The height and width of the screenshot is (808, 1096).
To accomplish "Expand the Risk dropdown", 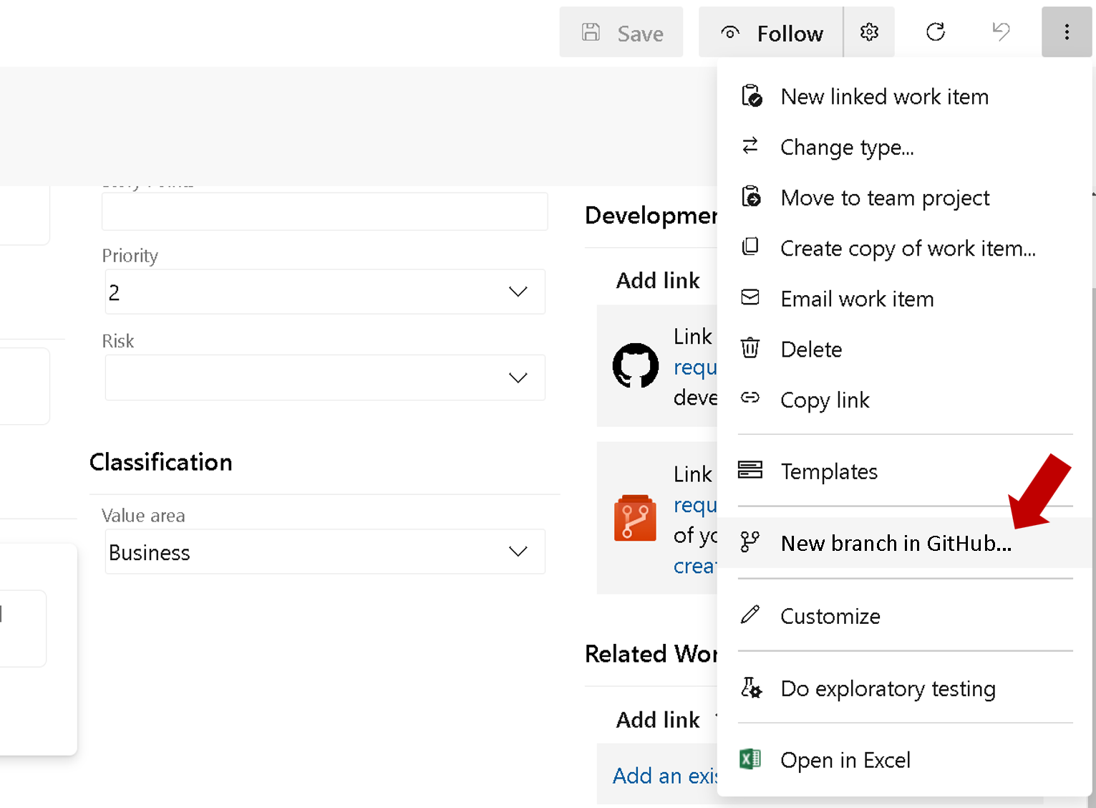I will (x=324, y=377).
